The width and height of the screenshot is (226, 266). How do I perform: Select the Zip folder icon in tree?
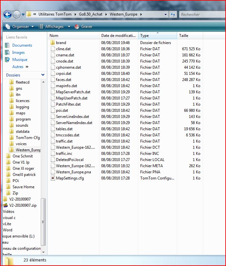point(8,193)
